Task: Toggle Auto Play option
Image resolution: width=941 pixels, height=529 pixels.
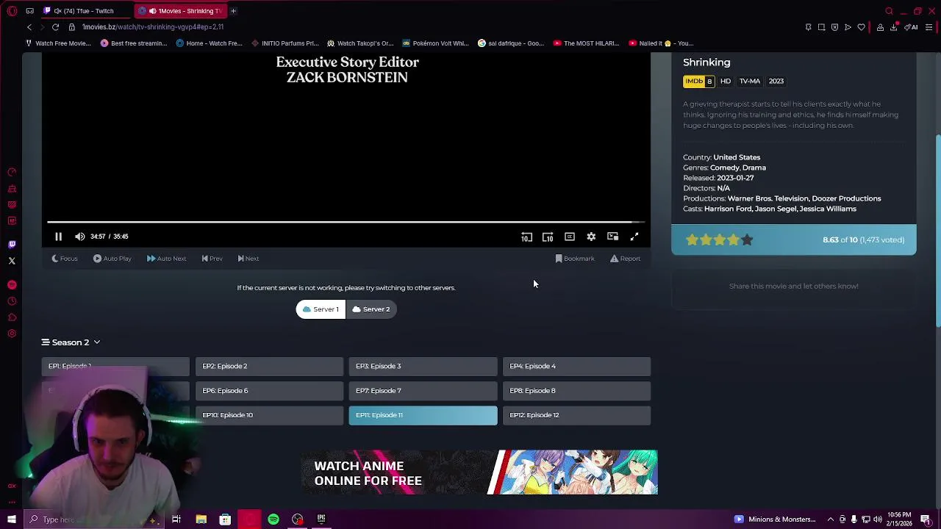Action: tap(112, 259)
